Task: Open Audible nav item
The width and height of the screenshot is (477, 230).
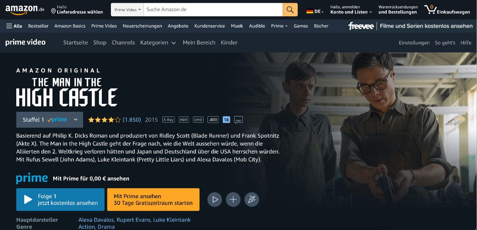Action: tap(257, 26)
